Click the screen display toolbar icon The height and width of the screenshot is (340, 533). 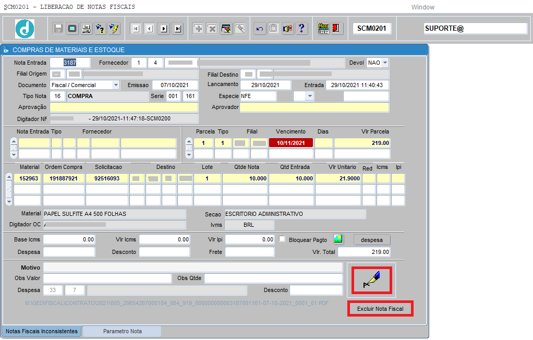[72, 29]
